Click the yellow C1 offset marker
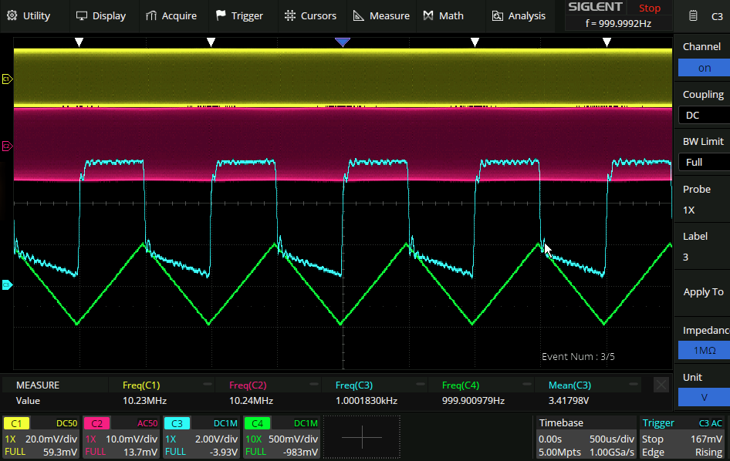Image resolution: width=730 pixels, height=461 pixels. [x=7, y=79]
